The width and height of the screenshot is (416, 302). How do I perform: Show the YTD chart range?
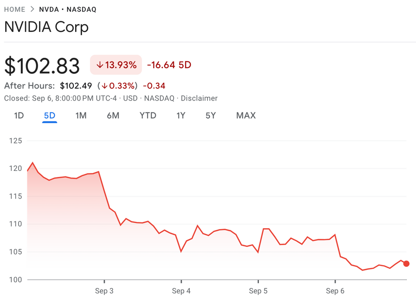pos(148,115)
